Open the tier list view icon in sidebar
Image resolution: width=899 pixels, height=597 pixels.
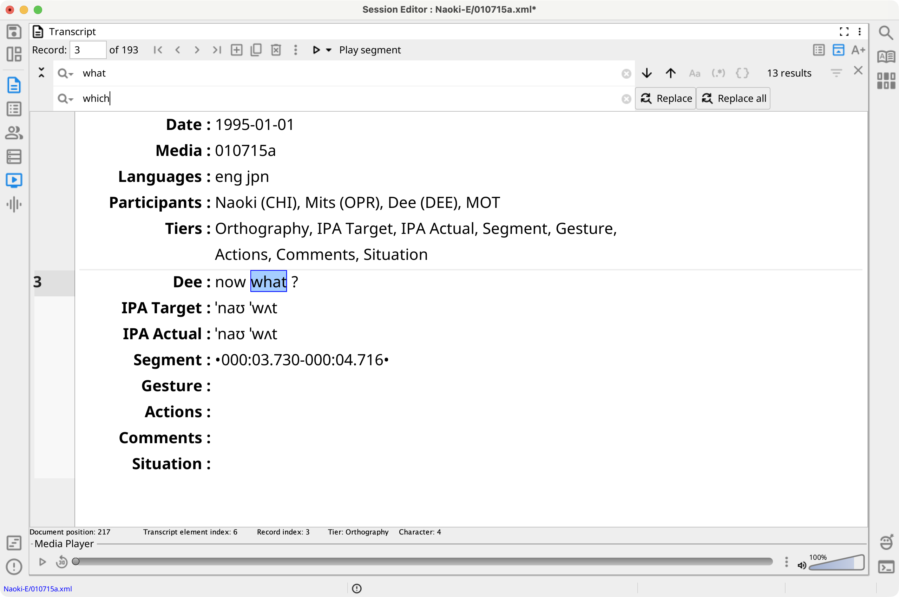point(14,109)
